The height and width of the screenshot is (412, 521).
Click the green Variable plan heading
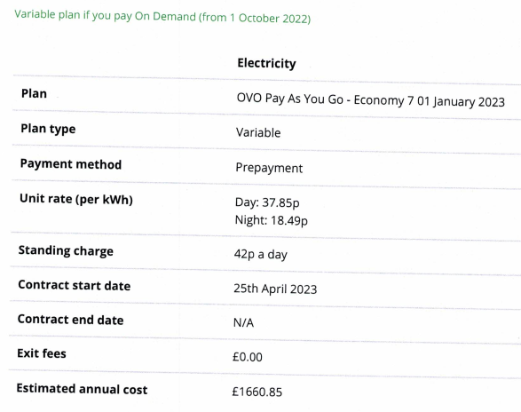162,16
